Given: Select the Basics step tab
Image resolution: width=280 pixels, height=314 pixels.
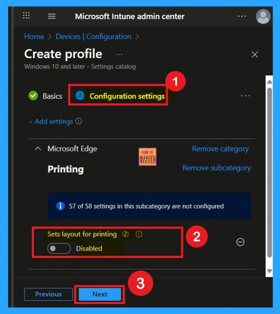Looking at the screenshot, I should (46, 96).
